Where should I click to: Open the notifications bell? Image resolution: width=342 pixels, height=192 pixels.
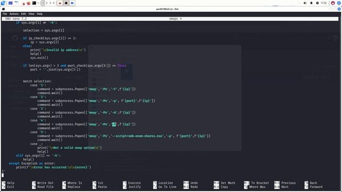coord(311,3)
